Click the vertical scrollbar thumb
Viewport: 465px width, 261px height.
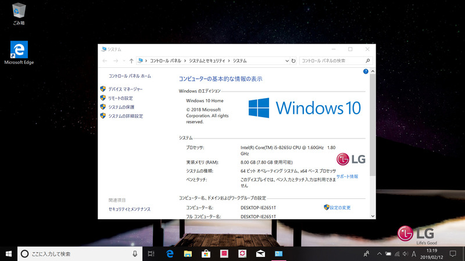pos(373,125)
